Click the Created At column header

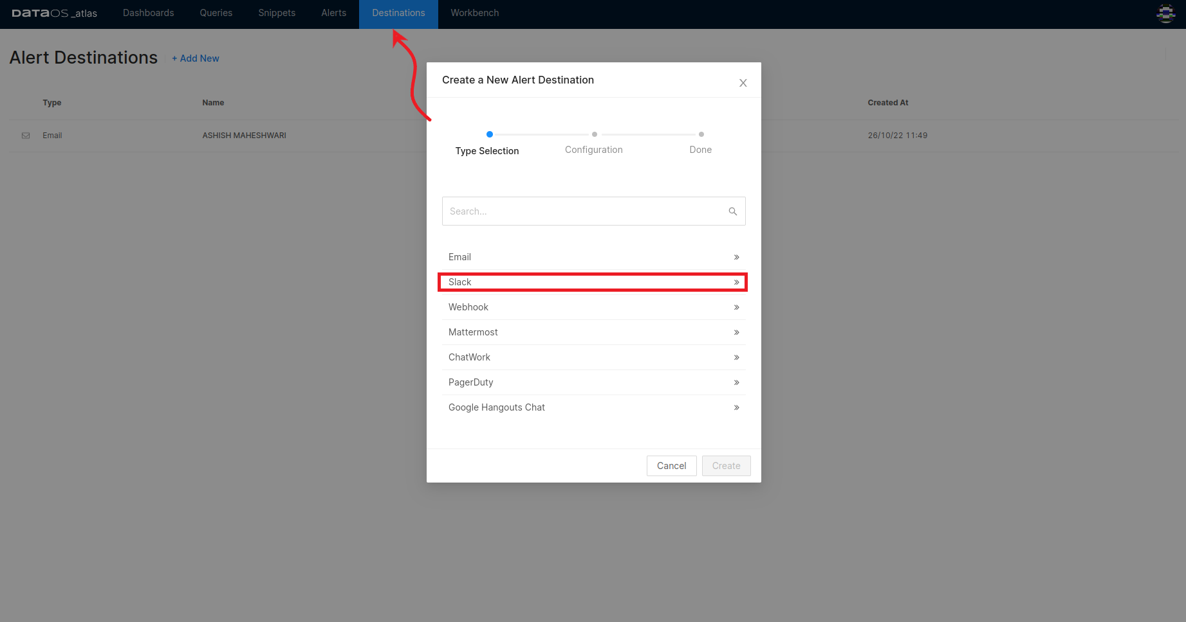click(x=888, y=103)
